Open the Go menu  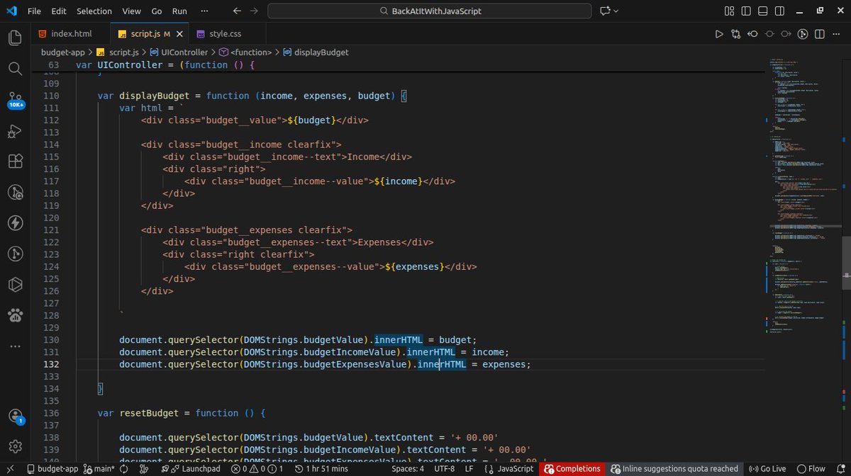[157, 11]
